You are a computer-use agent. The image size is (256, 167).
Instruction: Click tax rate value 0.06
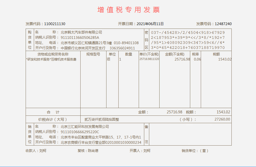[197, 59]
